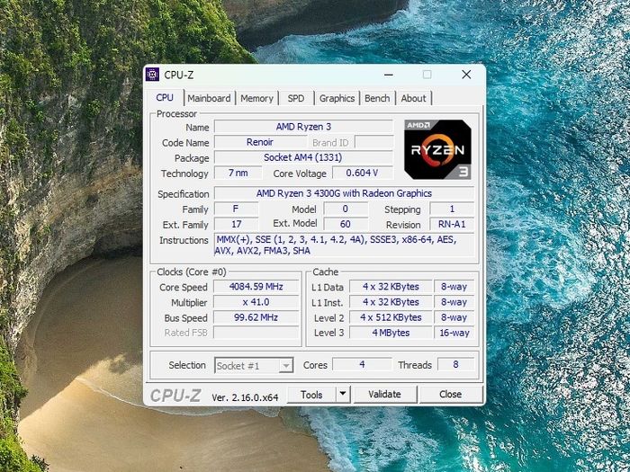Minimize the CPU-Z window
Viewport: 630px width, 472px height.
389,75
